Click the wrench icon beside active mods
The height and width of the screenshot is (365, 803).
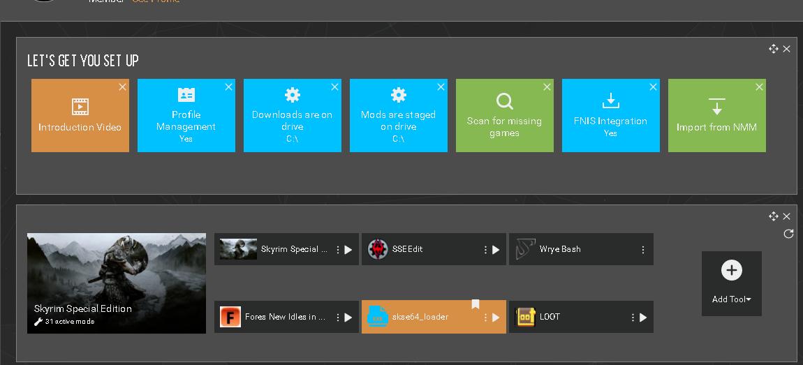[x=38, y=322]
